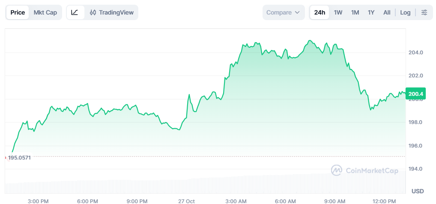This screenshot has height=204, width=436.
Task: Click the 27 Oct date marker
Action: click(187, 201)
